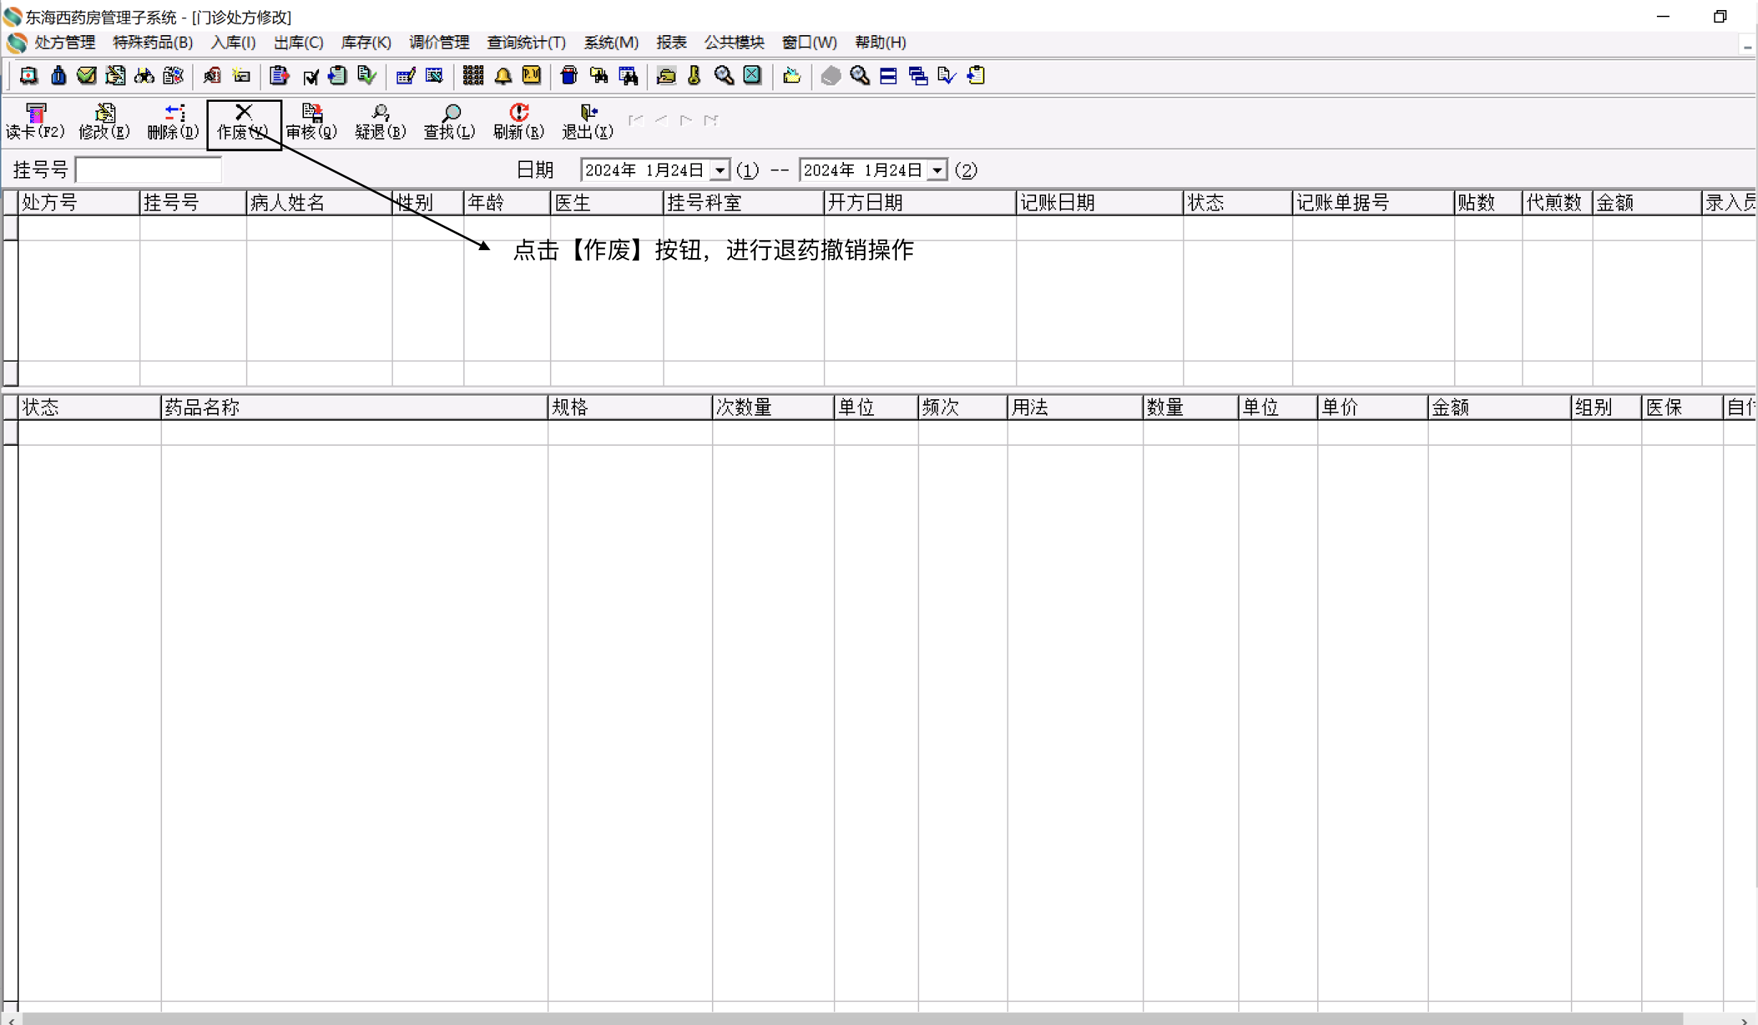Image resolution: width=1758 pixels, height=1025 pixels.
Task: Click the yellow bell icon in top toolbar
Action: pos(503,76)
